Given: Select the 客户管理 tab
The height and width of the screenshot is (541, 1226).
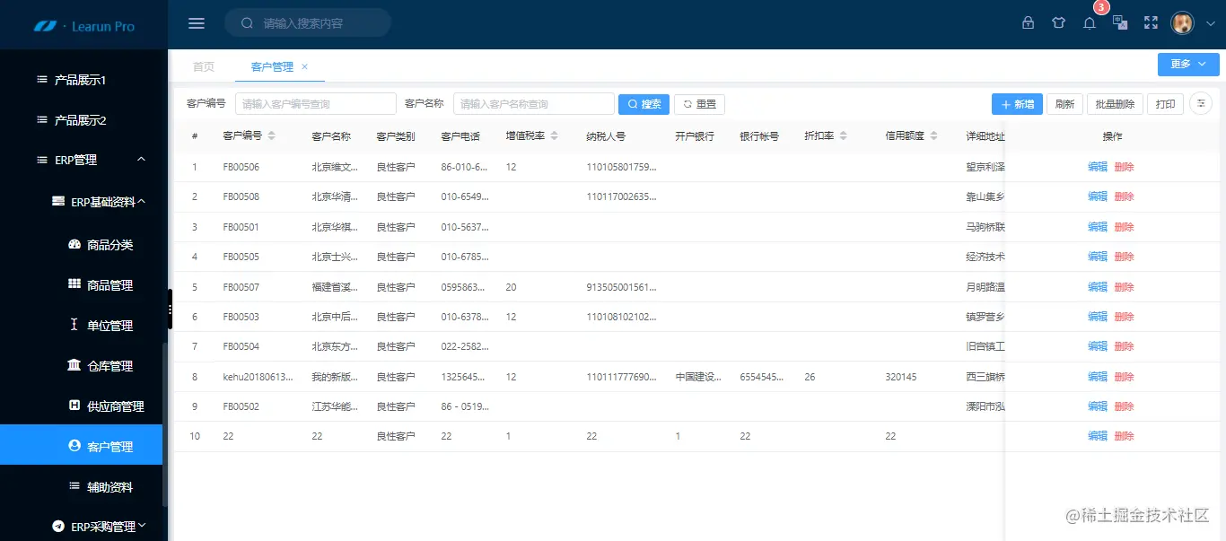Looking at the screenshot, I should (x=272, y=66).
